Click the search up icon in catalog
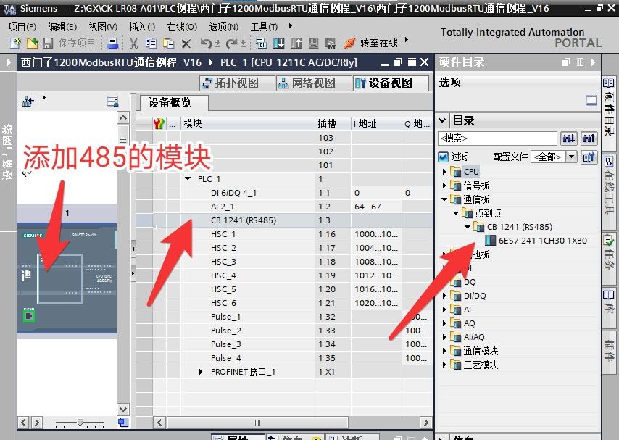This screenshot has height=440, width=619. pyautogui.click(x=589, y=138)
